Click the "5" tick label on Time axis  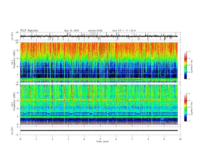coord(100,139)
